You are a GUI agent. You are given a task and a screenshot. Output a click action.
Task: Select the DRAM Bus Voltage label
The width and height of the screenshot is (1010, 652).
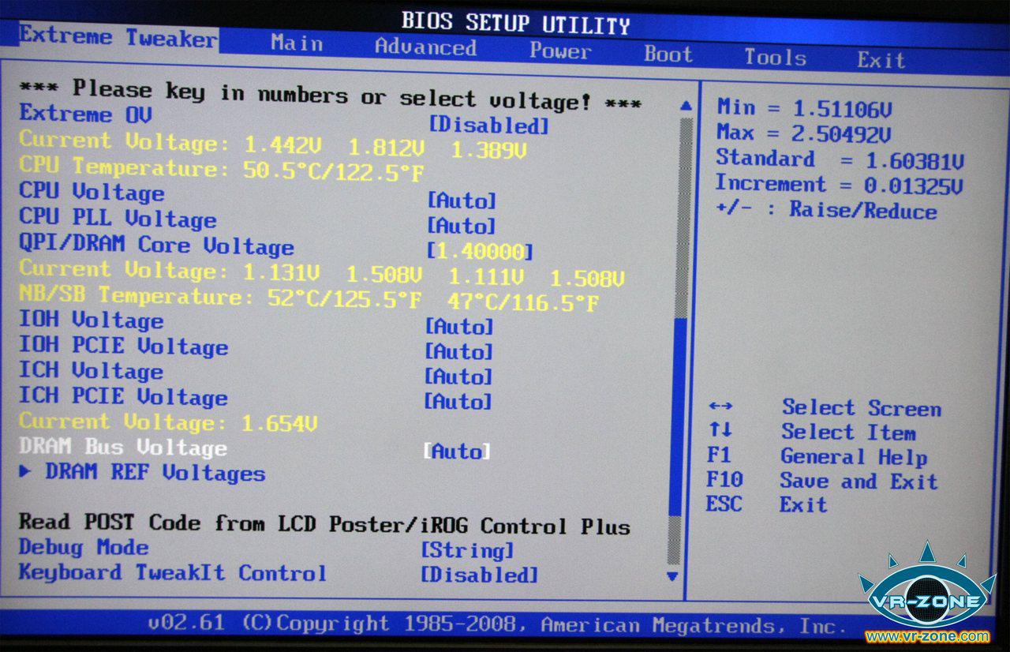tap(123, 447)
